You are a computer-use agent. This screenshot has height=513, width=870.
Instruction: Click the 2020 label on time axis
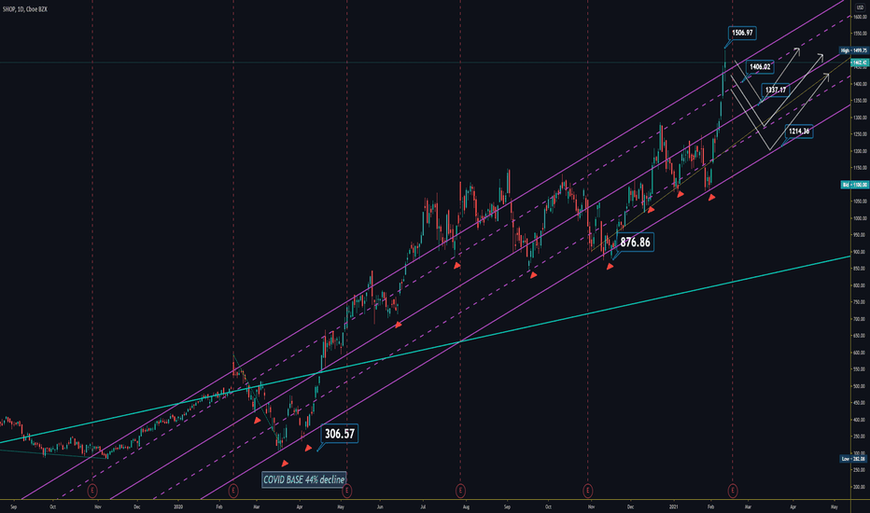[178, 506]
